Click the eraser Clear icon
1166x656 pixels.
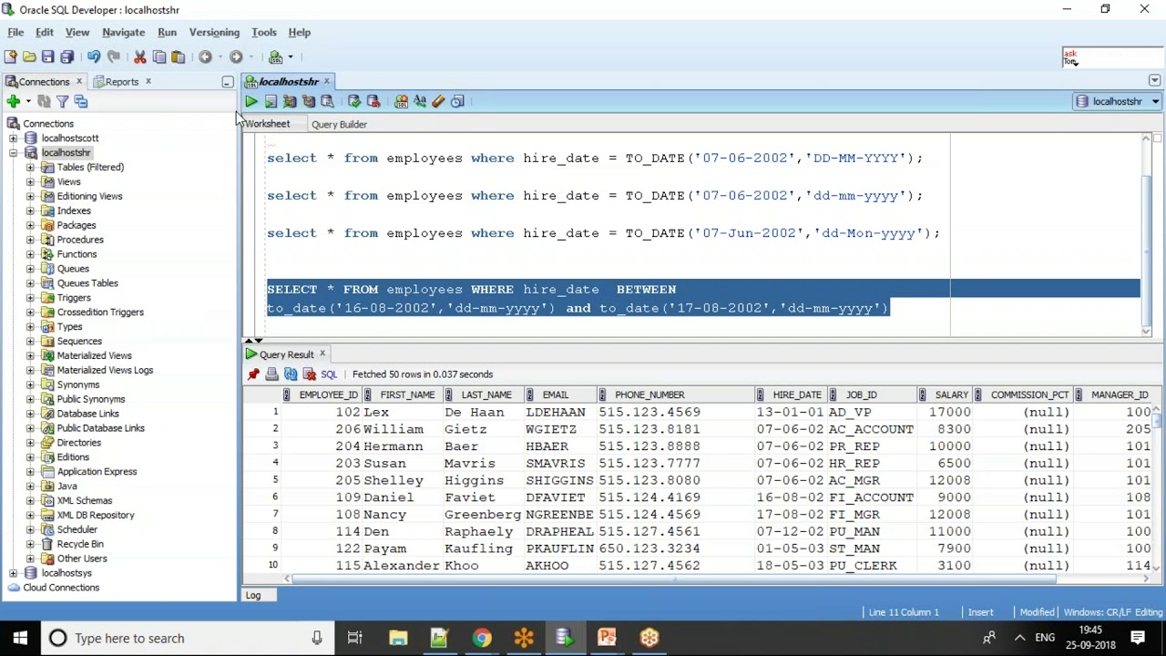(x=439, y=102)
